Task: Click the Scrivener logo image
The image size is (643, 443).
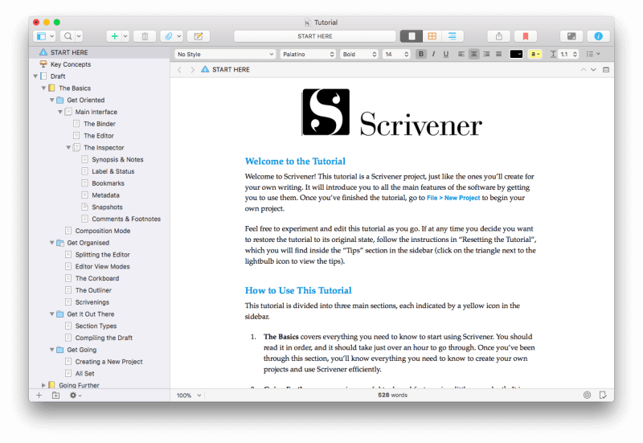Action: point(391,113)
